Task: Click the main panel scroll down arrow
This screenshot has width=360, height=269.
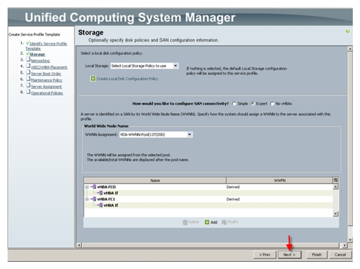Action: pyautogui.click(x=350, y=240)
